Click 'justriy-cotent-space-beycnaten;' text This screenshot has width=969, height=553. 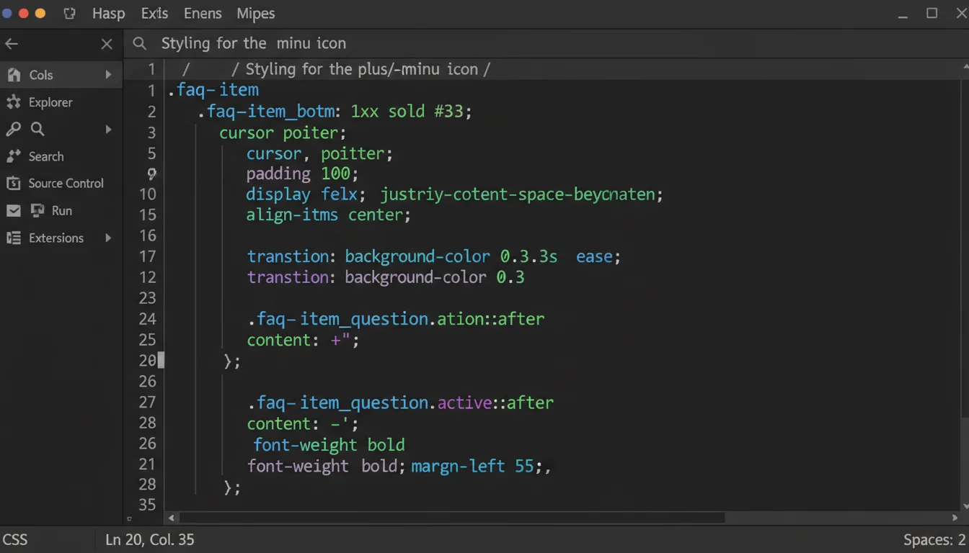521,194
